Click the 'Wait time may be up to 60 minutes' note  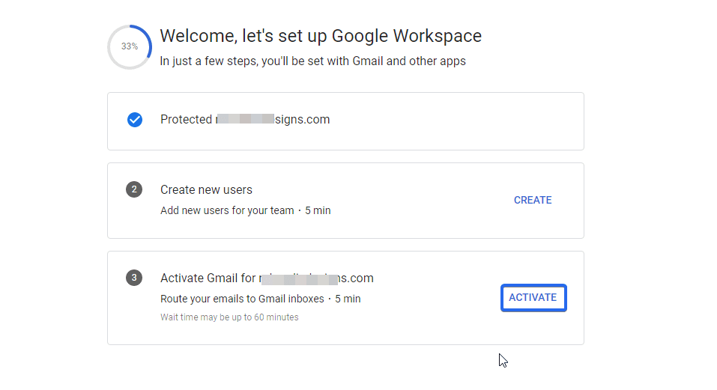click(229, 317)
